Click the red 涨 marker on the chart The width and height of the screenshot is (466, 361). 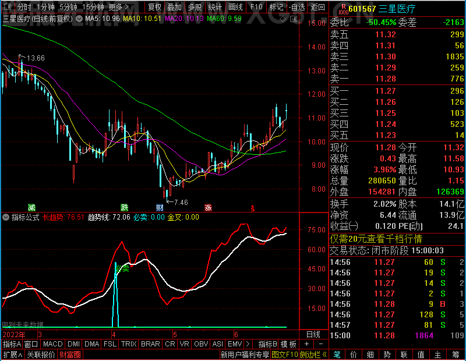(x=208, y=207)
